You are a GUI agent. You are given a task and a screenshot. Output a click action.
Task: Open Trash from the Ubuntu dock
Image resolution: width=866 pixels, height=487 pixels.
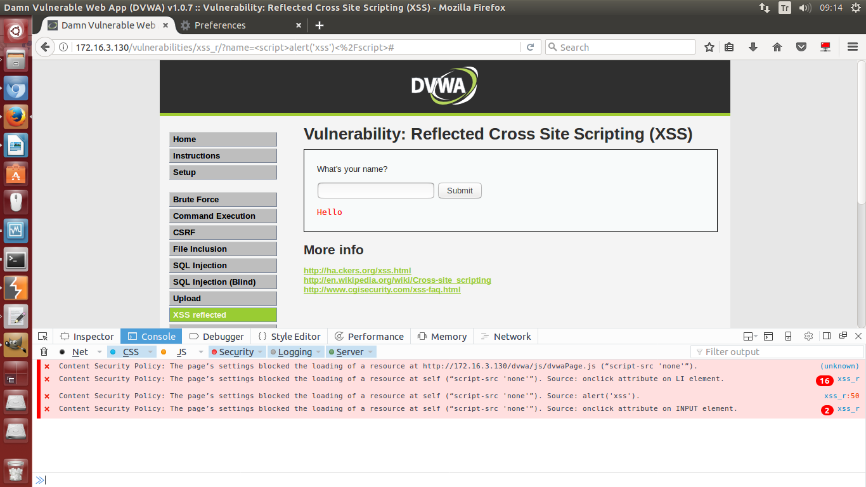click(x=16, y=471)
